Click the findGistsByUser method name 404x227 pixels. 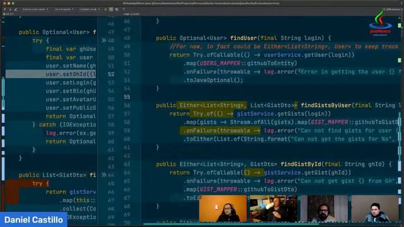pos(326,105)
